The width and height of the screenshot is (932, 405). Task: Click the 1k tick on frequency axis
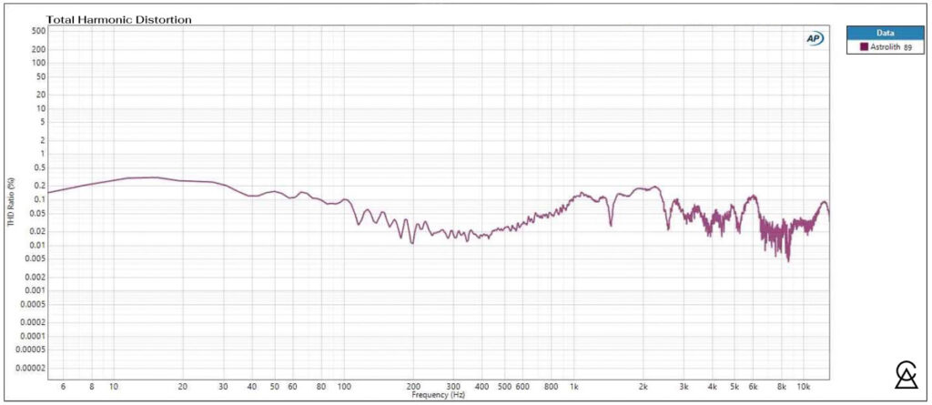tap(573, 387)
